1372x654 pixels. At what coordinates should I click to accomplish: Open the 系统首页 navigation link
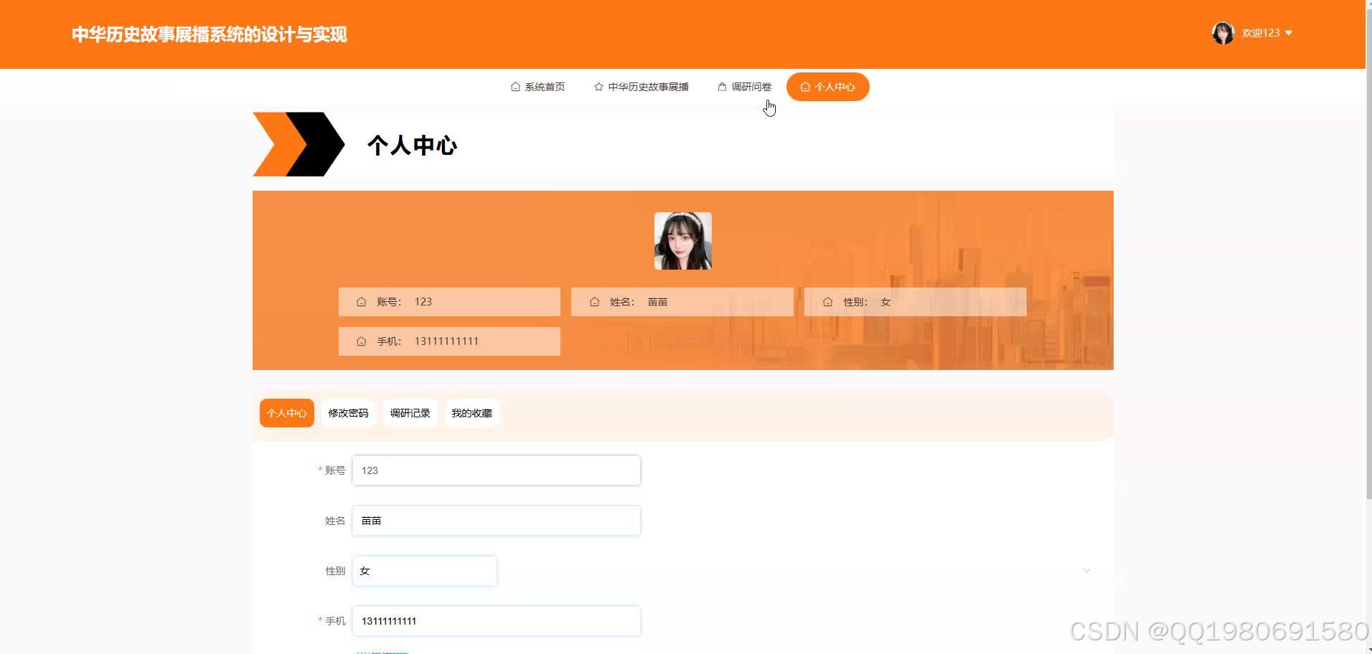point(544,86)
